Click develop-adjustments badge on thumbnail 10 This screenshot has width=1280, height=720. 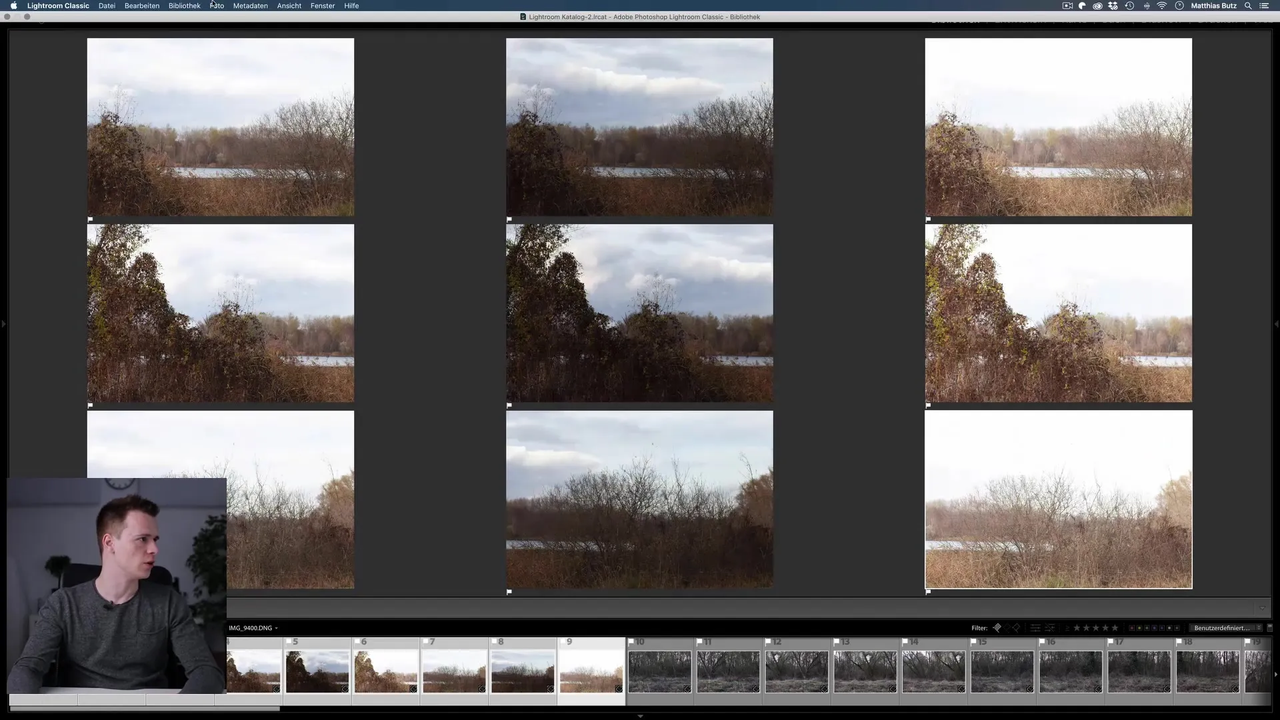click(x=687, y=689)
